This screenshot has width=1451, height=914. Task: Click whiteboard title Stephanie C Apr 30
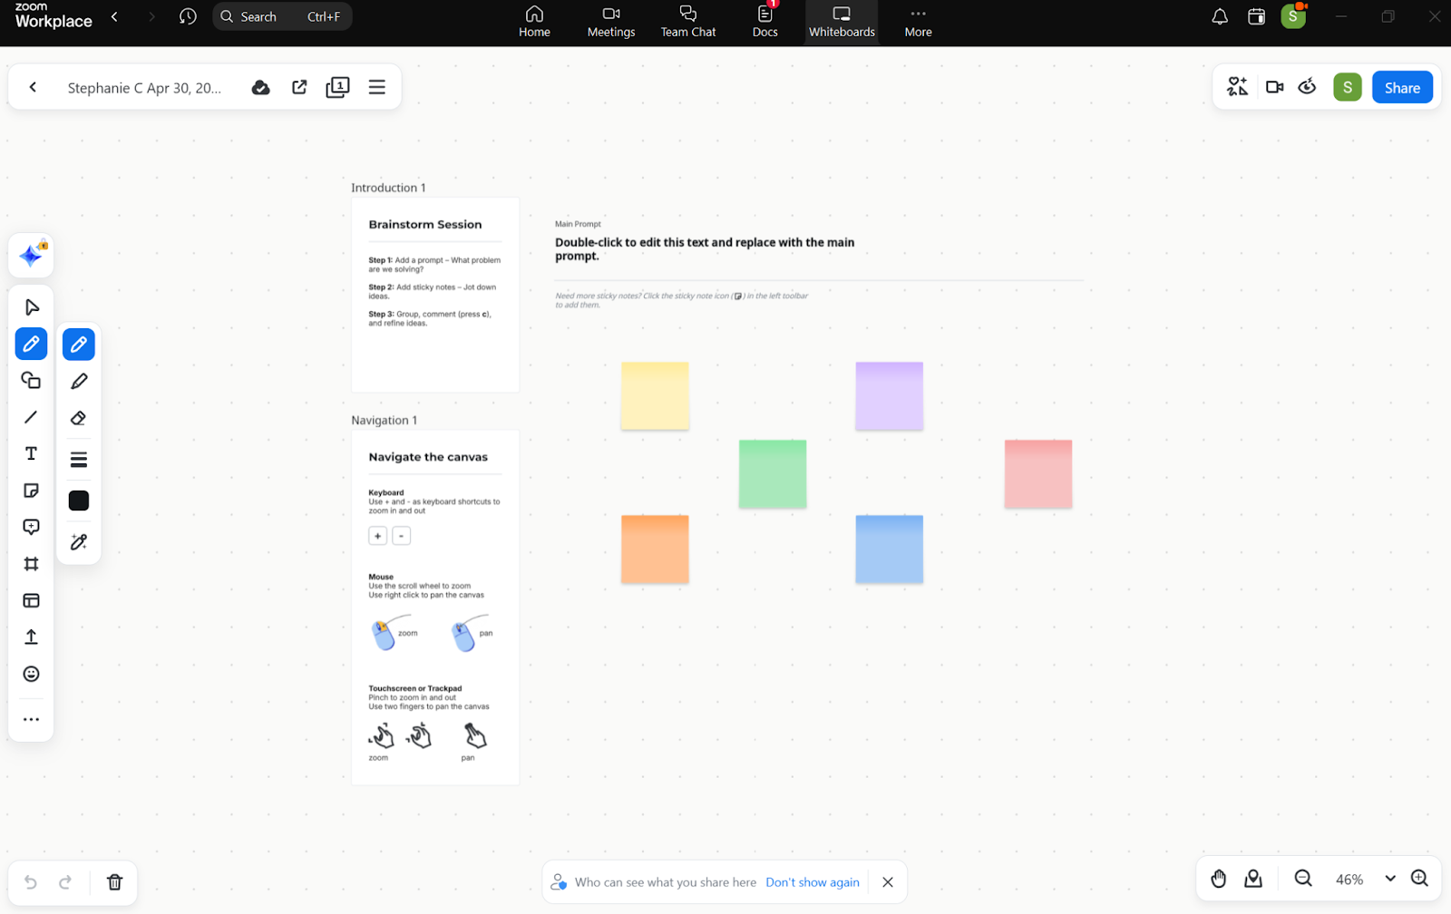(144, 88)
